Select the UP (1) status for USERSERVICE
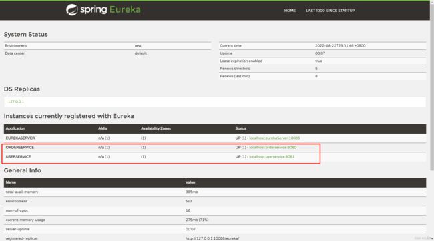 coord(240,157)
